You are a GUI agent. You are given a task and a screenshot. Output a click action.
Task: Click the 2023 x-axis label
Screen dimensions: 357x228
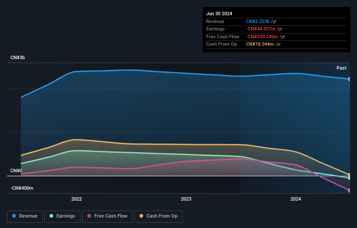click(186, 199)
